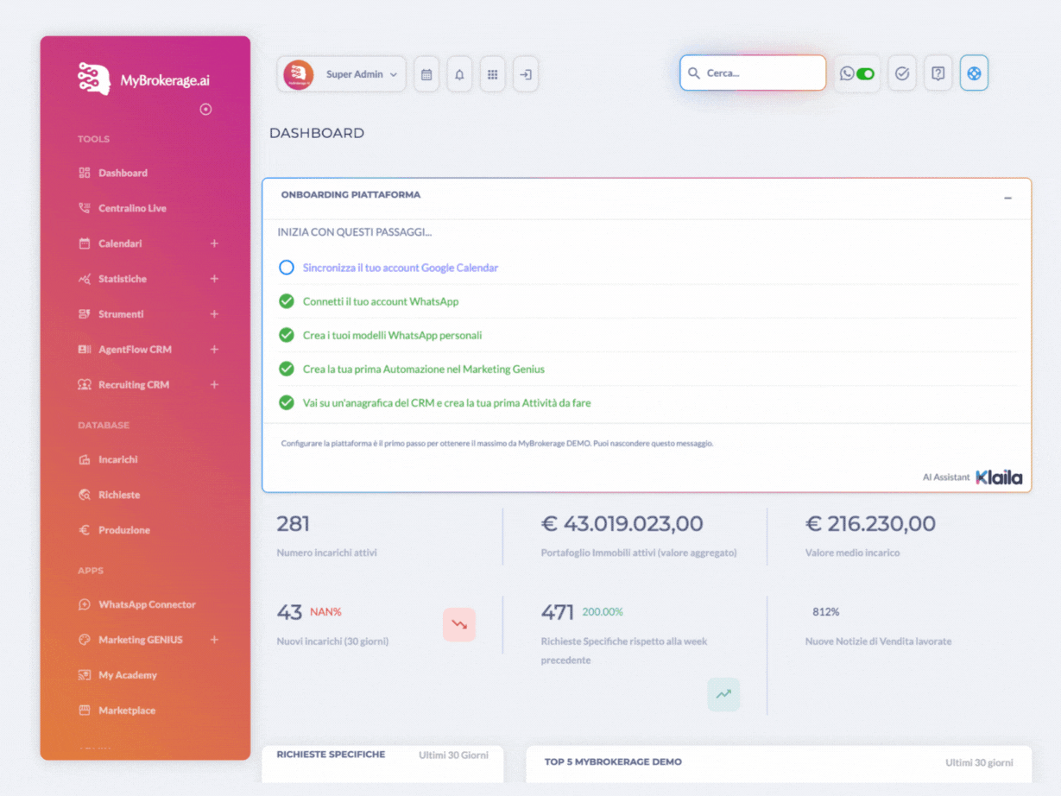This screenshot has width=1061, height=796.
Task: Click the sidebar collapse circle icon
Action: [x=205, y=109]
